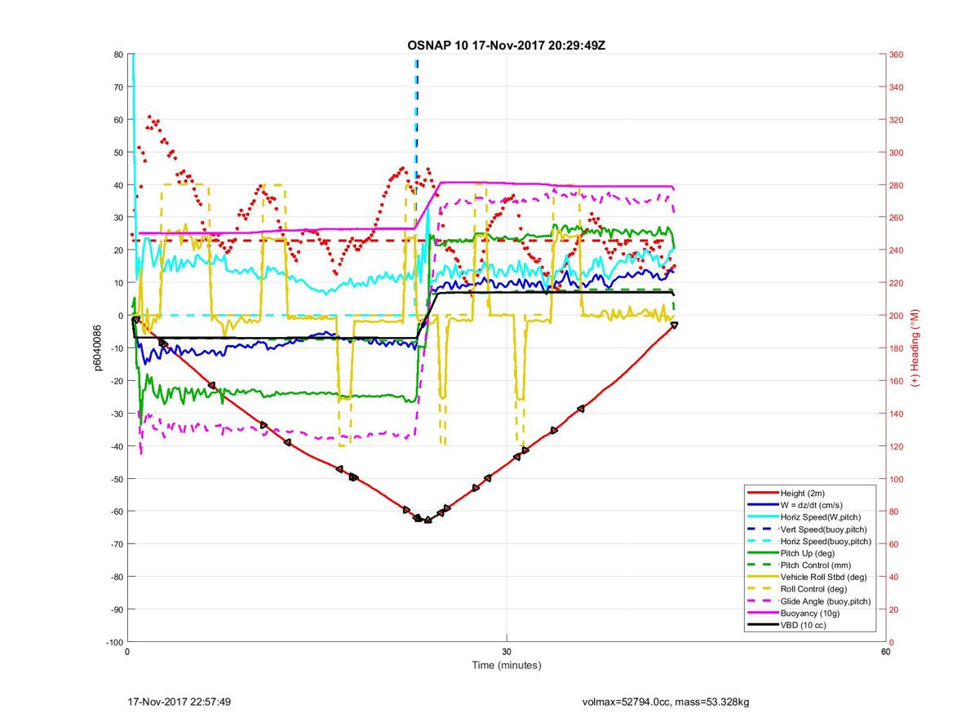
Task: Click the left axis tick label "40"
Action: [x=118, y=185]
